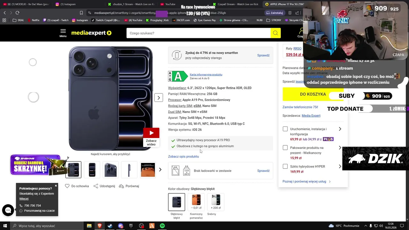This screenshot has height=230, width=409.
Task: Open the energy class A label
Action: [178, 76]
